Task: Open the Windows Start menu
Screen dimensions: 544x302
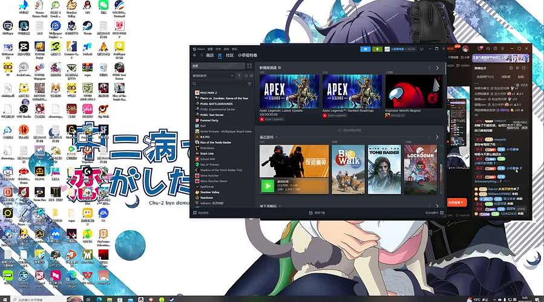Action: (x=4, y=299)
